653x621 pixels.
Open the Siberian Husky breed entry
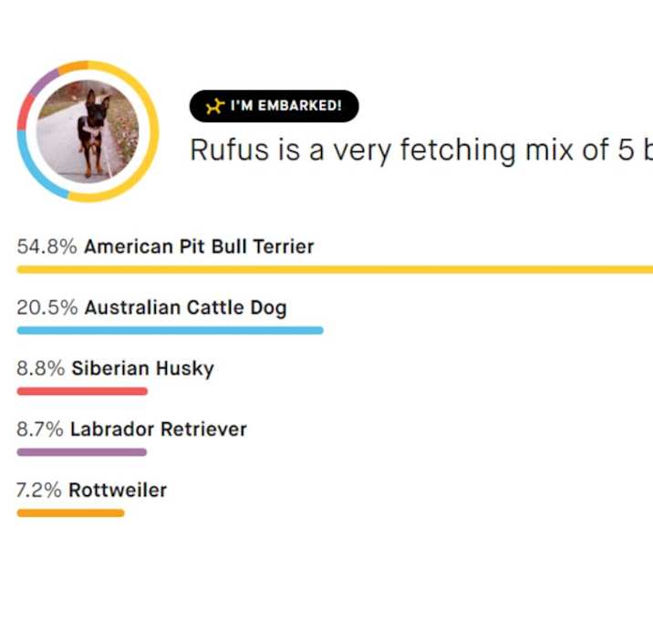143,368
